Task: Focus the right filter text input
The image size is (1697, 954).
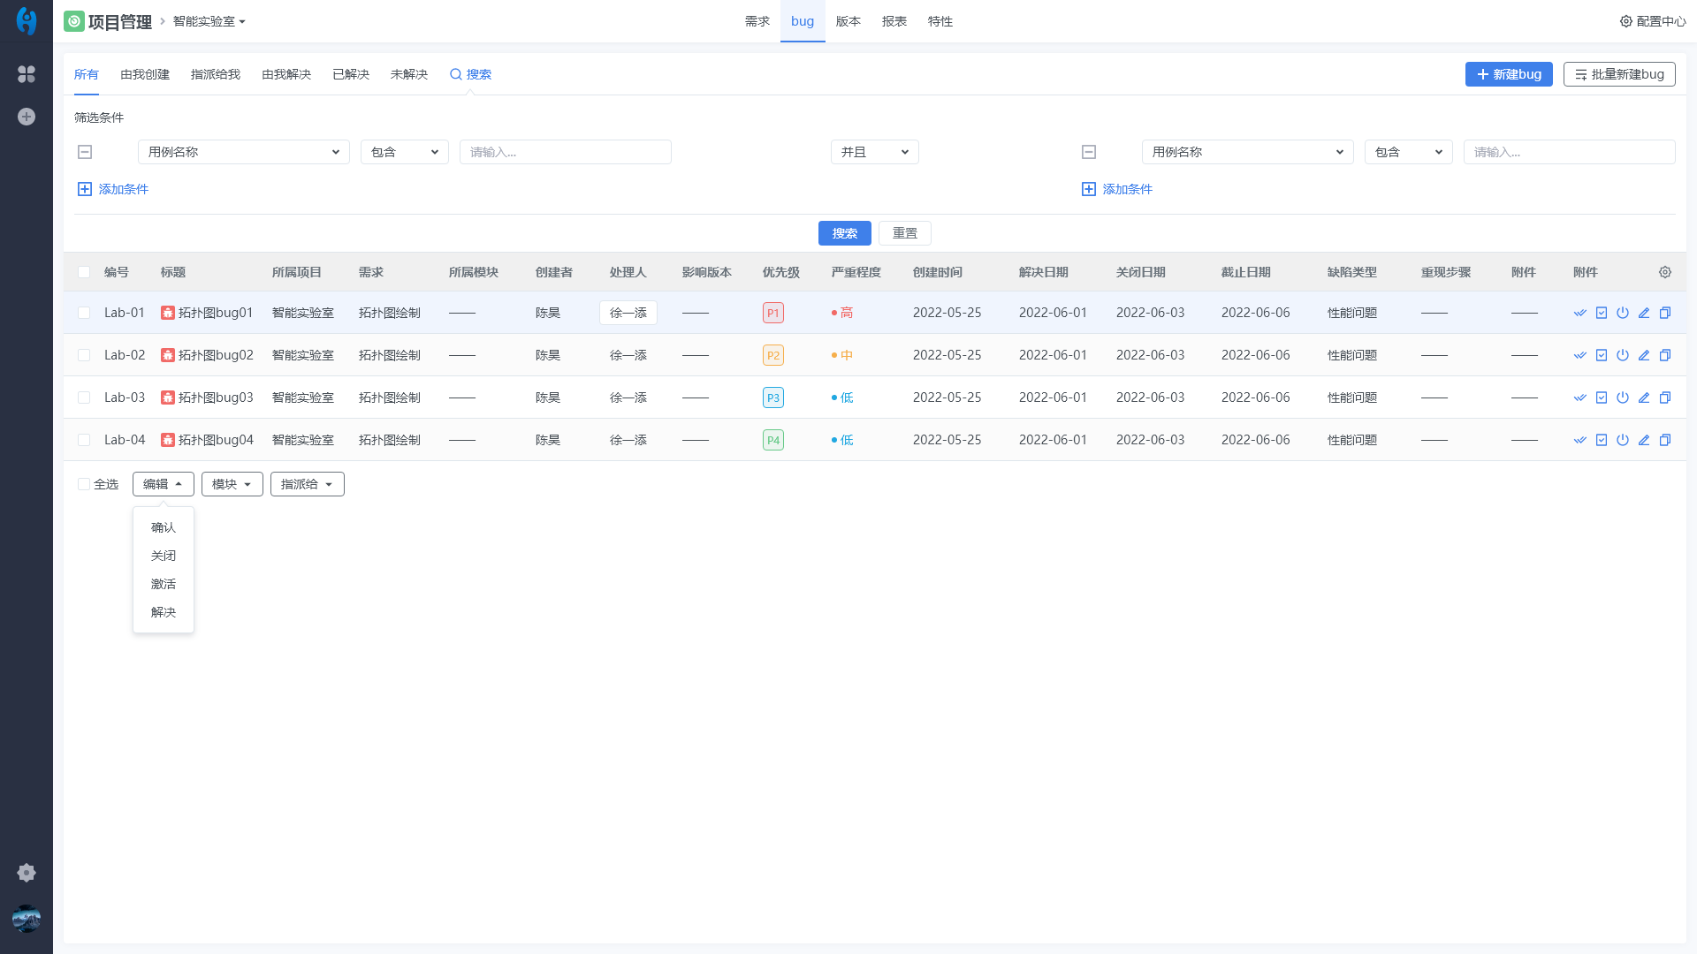Action: [1570, 152]
